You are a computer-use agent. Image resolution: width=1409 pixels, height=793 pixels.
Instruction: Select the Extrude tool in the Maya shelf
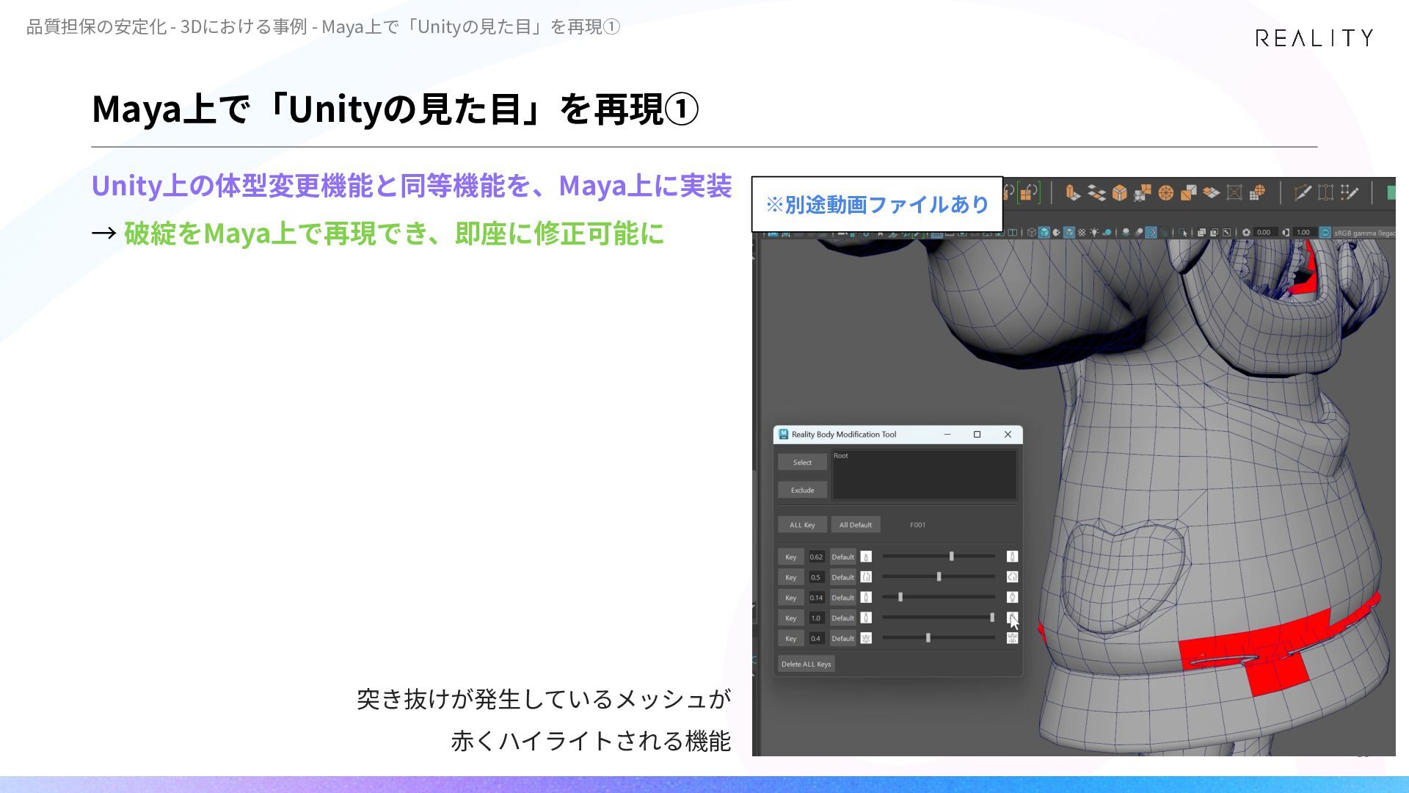click(x=1072, y=192)
